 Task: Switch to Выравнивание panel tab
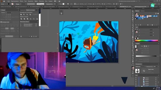[x=23, y=10]
